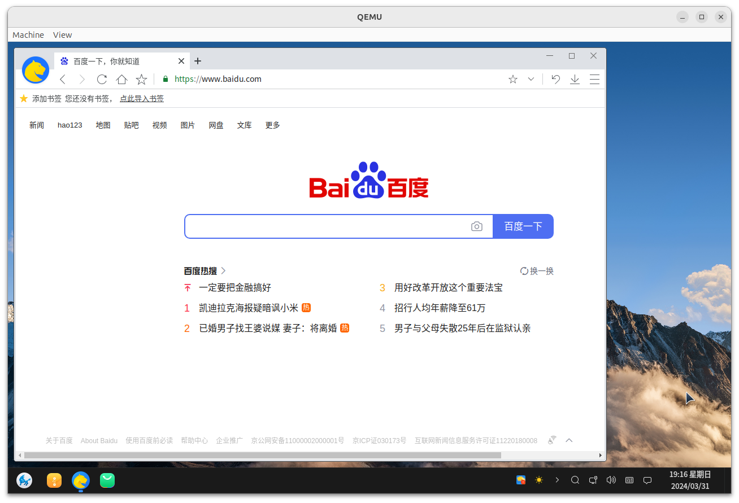Open hot search 用好改革开放这个重要法宝
This screenshot has width=739, height=503.
tap(449, 288)
